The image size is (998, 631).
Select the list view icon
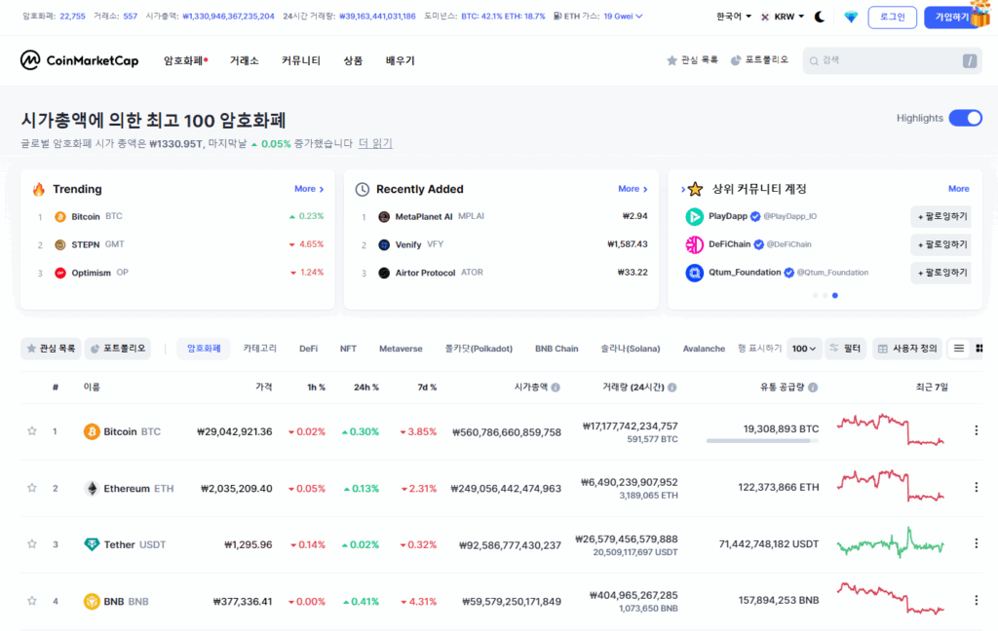pos(959,348)
